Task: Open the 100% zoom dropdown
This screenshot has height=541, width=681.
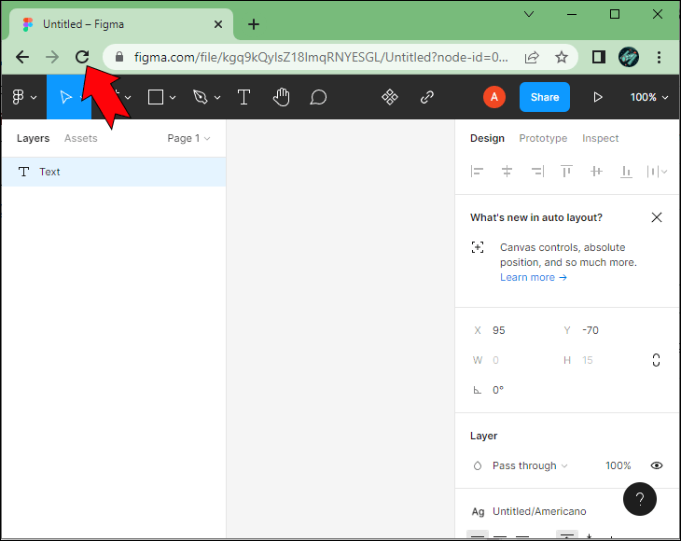Action: pyautogui.click(x=649, y=97)
